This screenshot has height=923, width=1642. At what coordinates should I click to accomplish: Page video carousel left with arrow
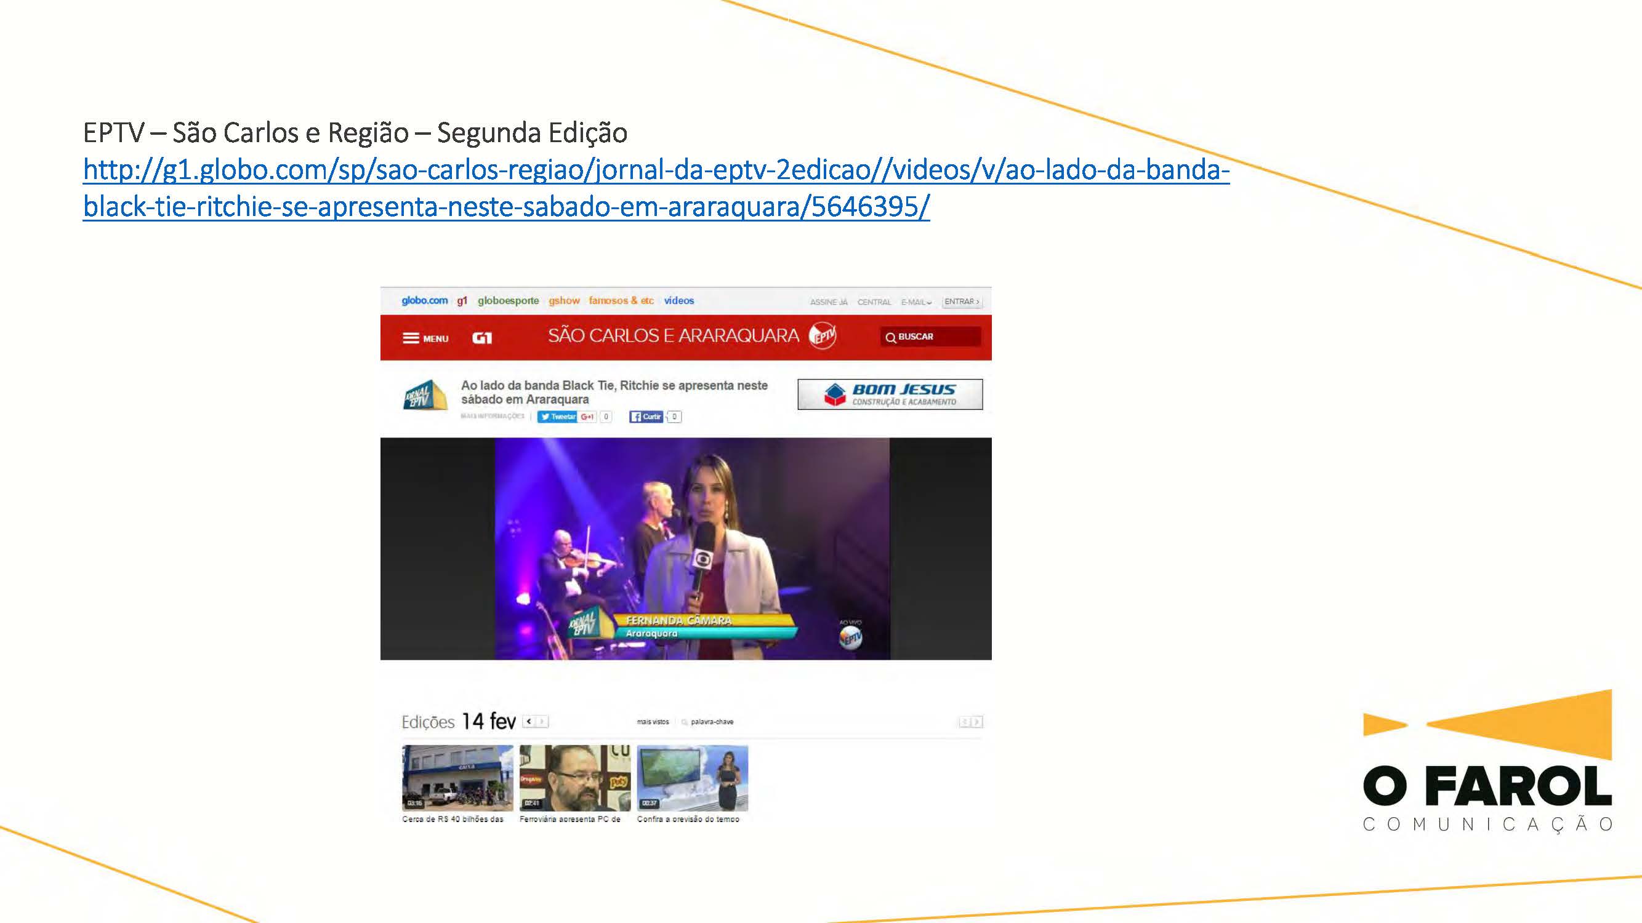[964, 722]
